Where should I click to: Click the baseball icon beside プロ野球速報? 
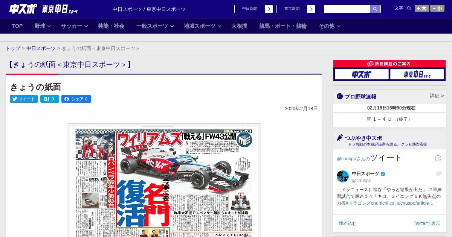pyautogui.click(x=339, y=96)
